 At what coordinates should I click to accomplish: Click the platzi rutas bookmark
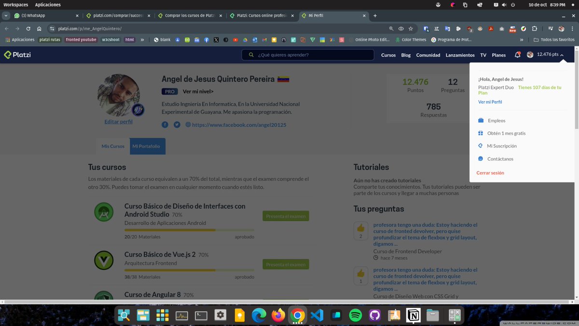(50, 40)
